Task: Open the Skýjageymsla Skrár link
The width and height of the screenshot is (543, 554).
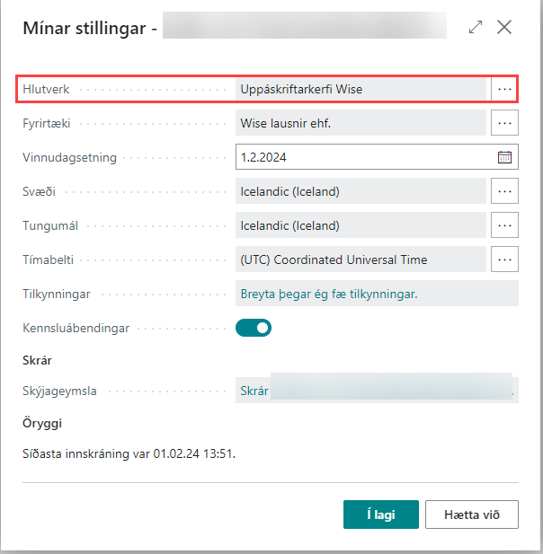Action: pyautogui.click(x=254, y=391)
